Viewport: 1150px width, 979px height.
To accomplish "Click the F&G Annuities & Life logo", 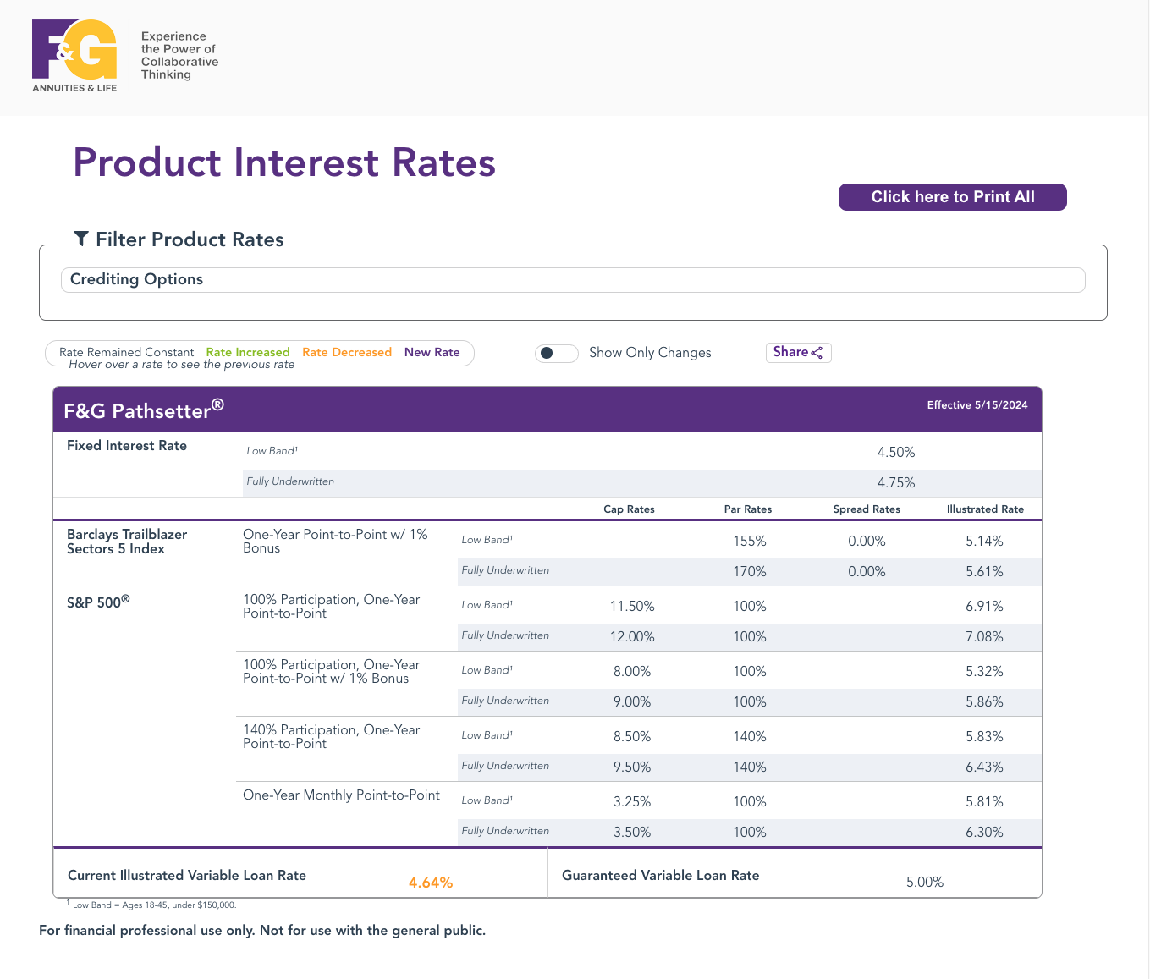I will click(74, 56).
